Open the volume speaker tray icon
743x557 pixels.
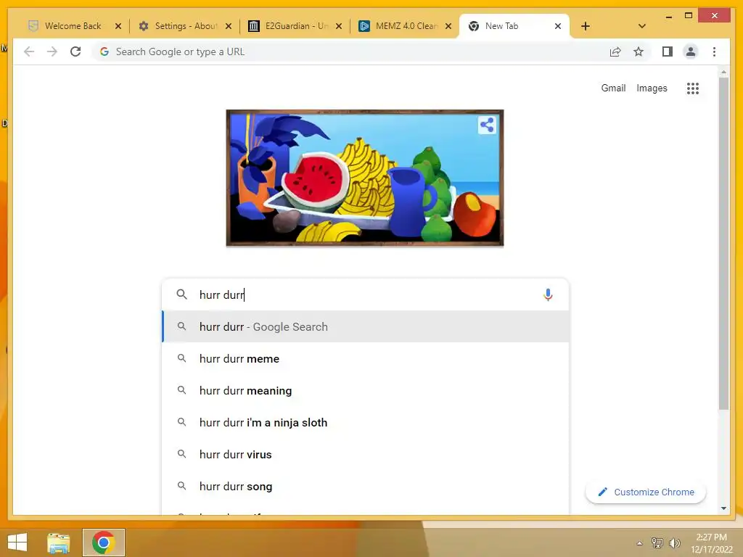(674, 542)
